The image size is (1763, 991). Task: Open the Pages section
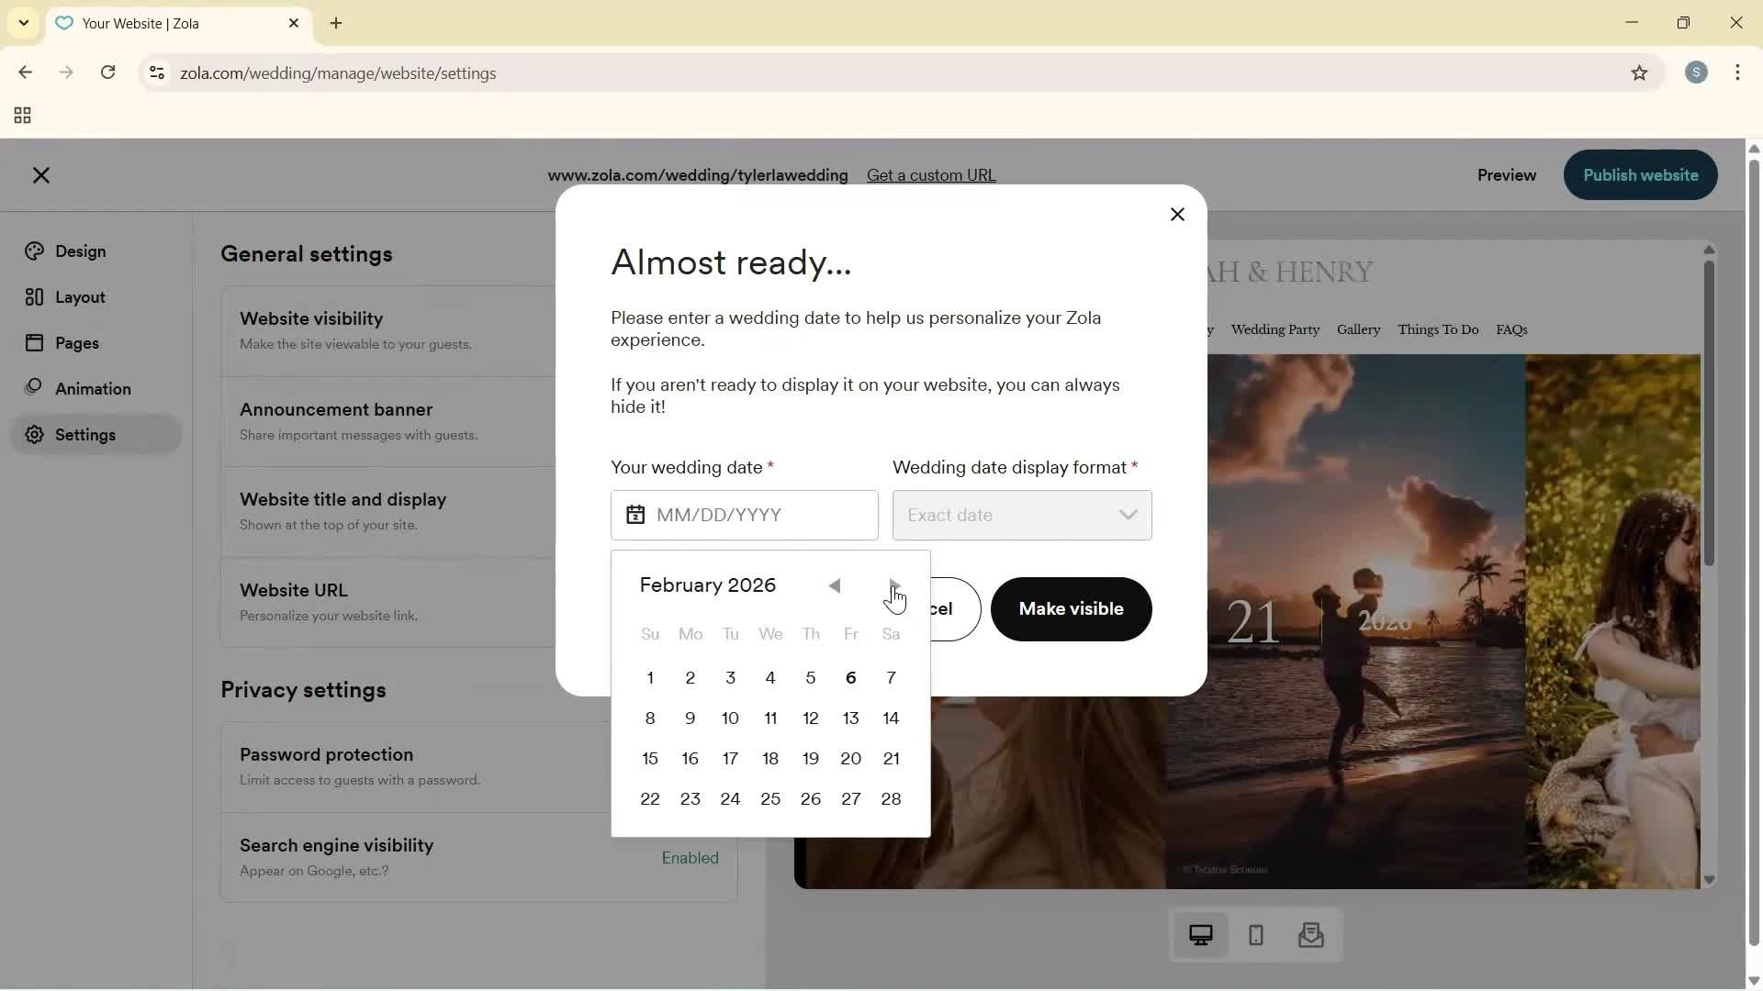coord(75,342)
